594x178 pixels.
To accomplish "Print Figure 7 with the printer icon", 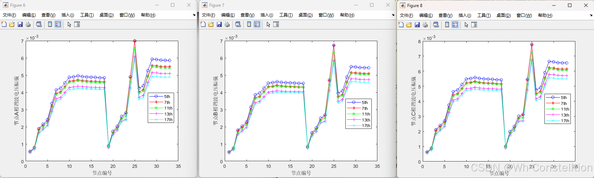I will click(227, 24).
